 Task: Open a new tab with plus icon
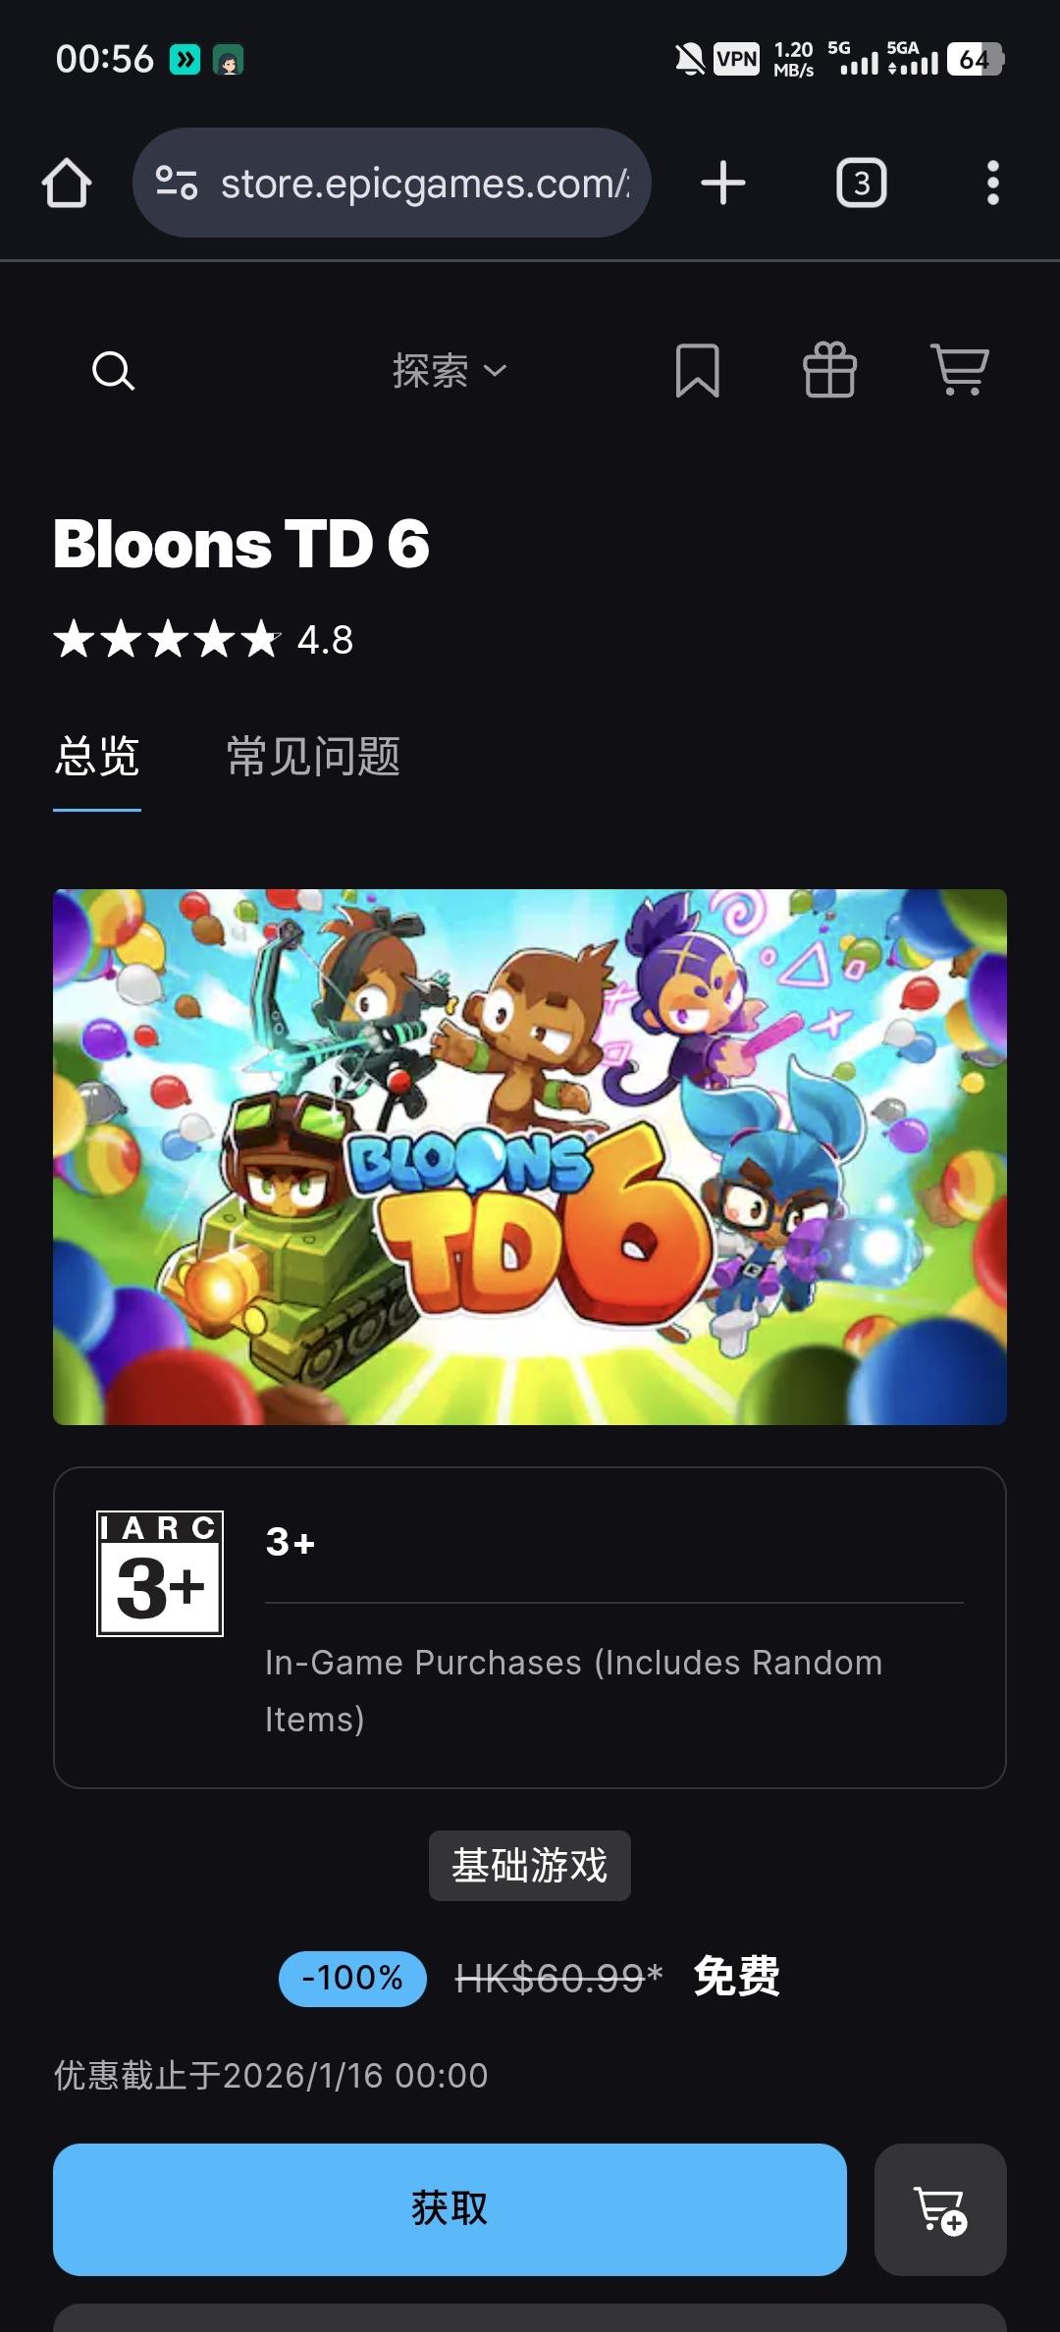tap(723, 184)
